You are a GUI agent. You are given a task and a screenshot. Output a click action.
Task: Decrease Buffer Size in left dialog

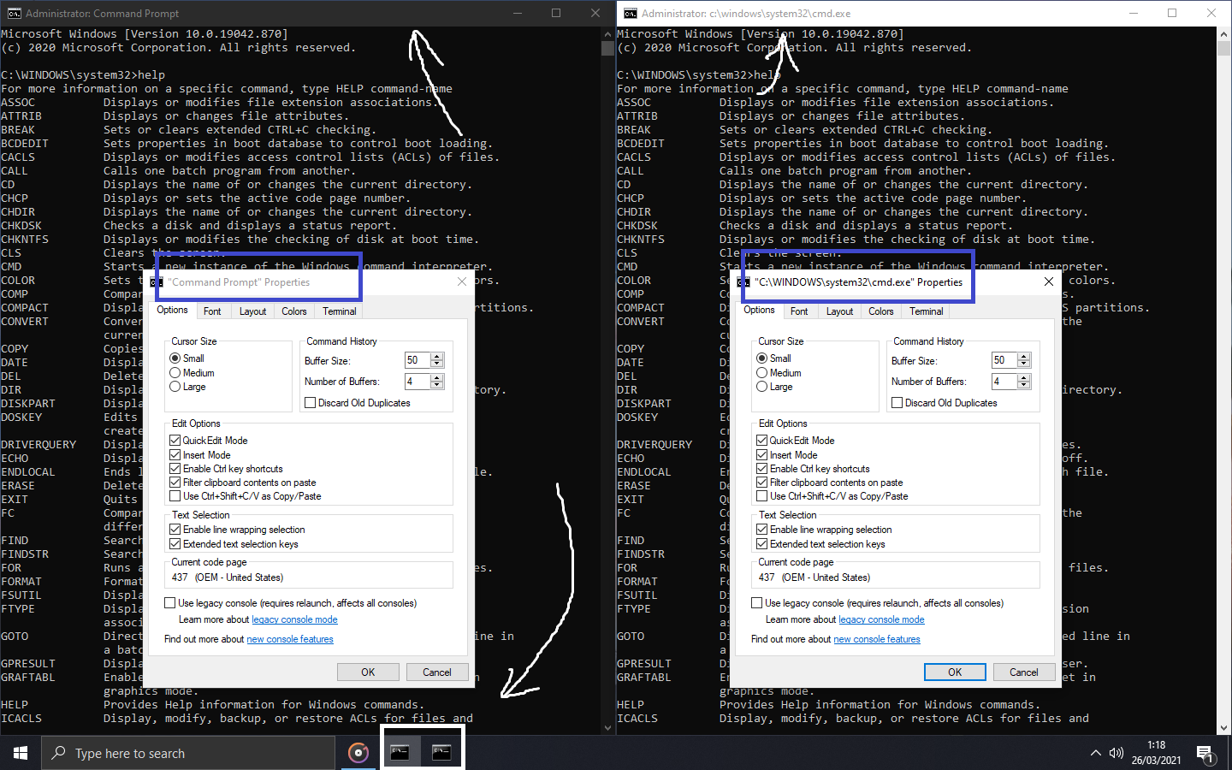(437, 364)
